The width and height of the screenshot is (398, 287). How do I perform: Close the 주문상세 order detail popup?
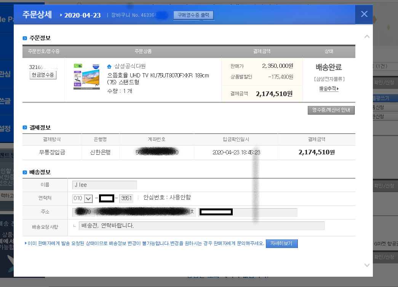coord(364,14)
